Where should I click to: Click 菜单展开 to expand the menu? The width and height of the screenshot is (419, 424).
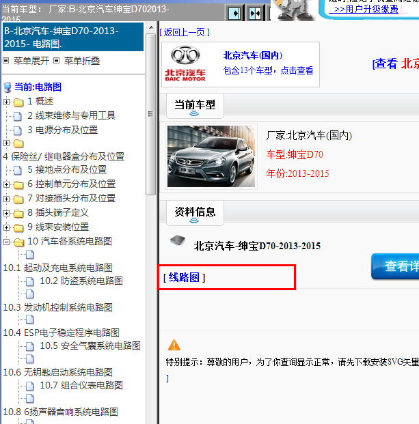[x=31, y=61]
